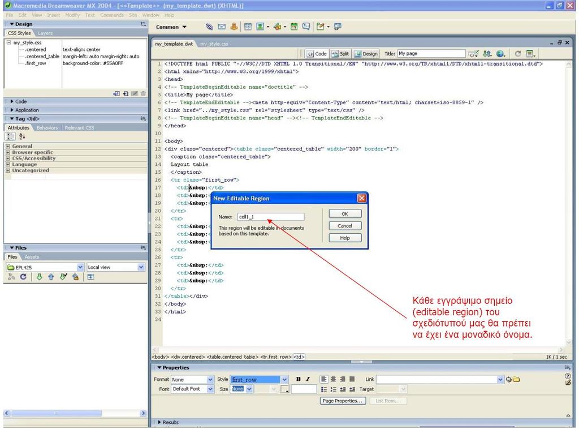Expand the CSS/Accessibility attributes category

[8, 158]
